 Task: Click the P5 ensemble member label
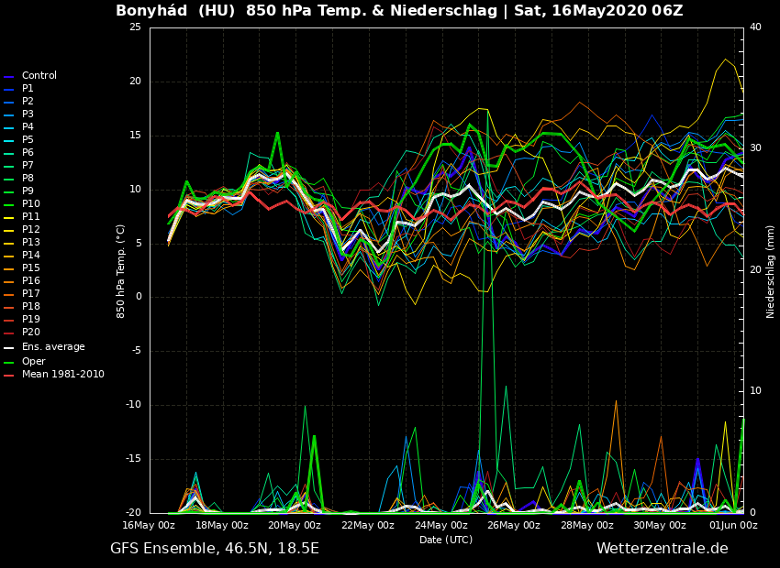(x=28, y=140)
